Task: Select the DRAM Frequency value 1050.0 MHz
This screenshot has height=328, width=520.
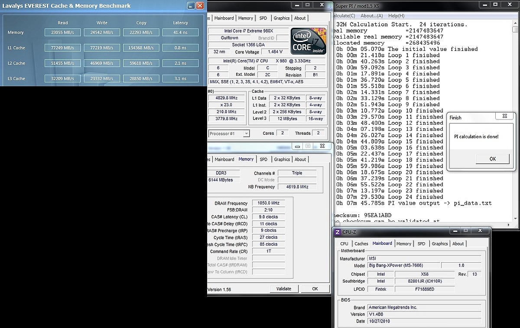Action: click(x=268, y=203)
